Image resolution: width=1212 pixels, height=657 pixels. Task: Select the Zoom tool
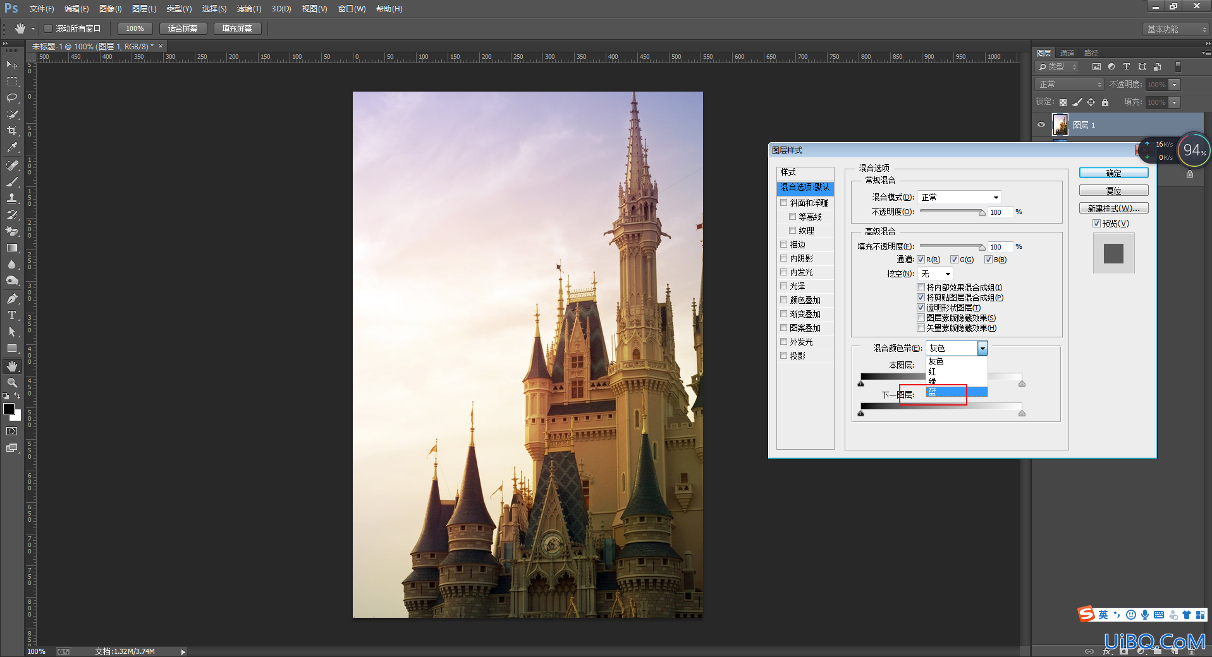(12, 383)
